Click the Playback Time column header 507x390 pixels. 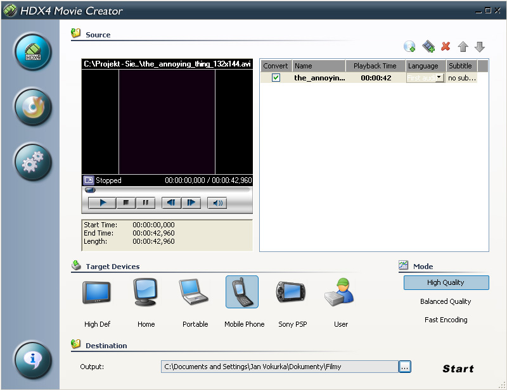click(375, 66)
